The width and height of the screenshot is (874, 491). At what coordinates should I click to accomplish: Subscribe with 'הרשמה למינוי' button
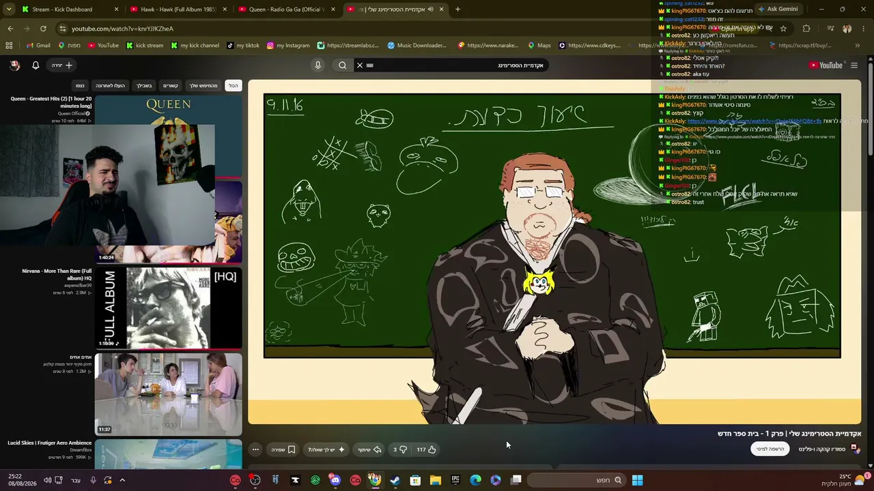click(770, 449)
